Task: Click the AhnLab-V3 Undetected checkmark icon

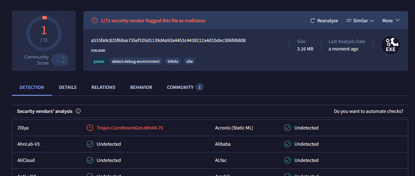Action: point(90,144)
